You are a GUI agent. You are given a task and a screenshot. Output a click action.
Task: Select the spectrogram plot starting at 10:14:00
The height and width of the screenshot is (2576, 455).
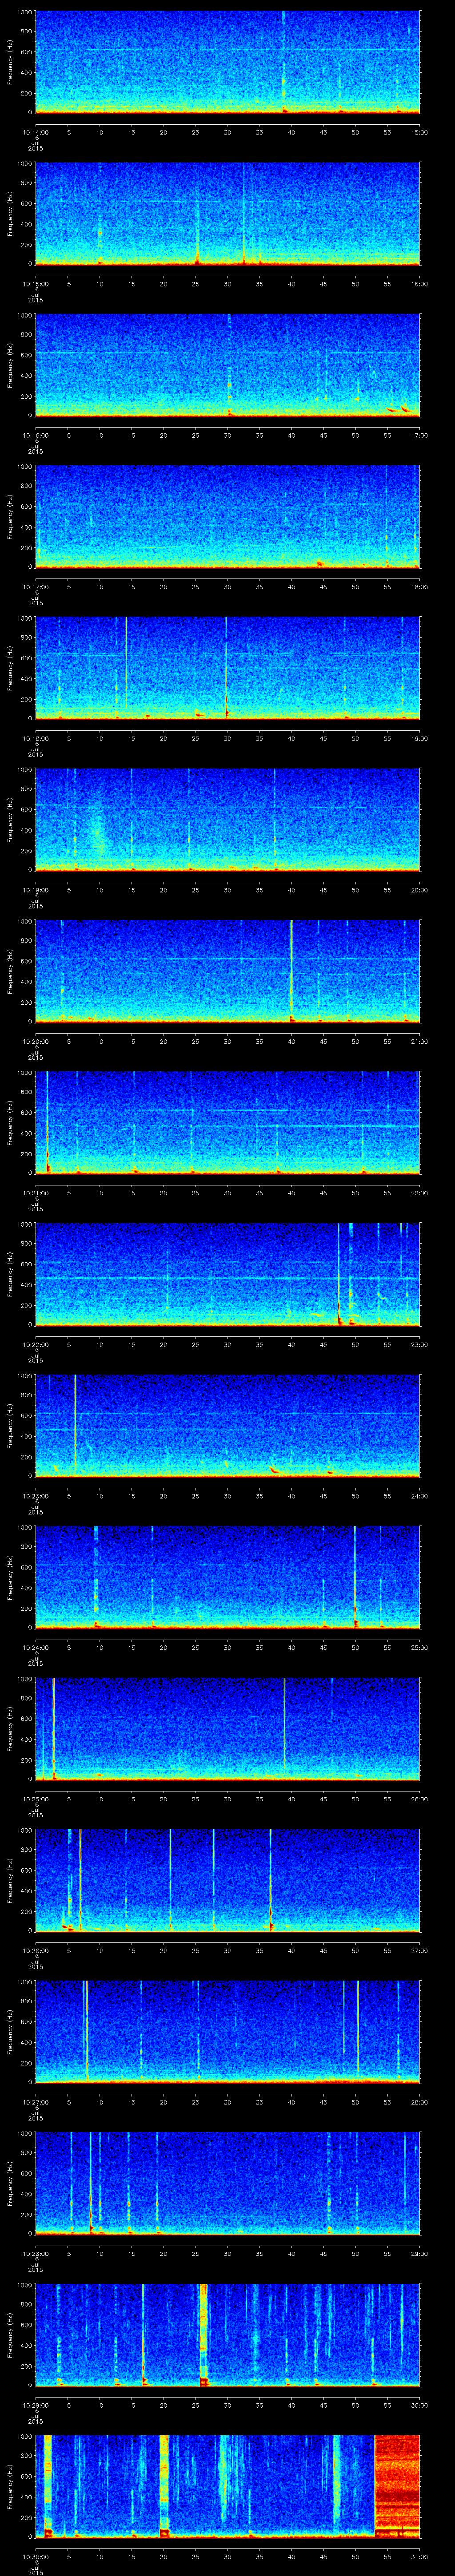[x=227, y=62]
